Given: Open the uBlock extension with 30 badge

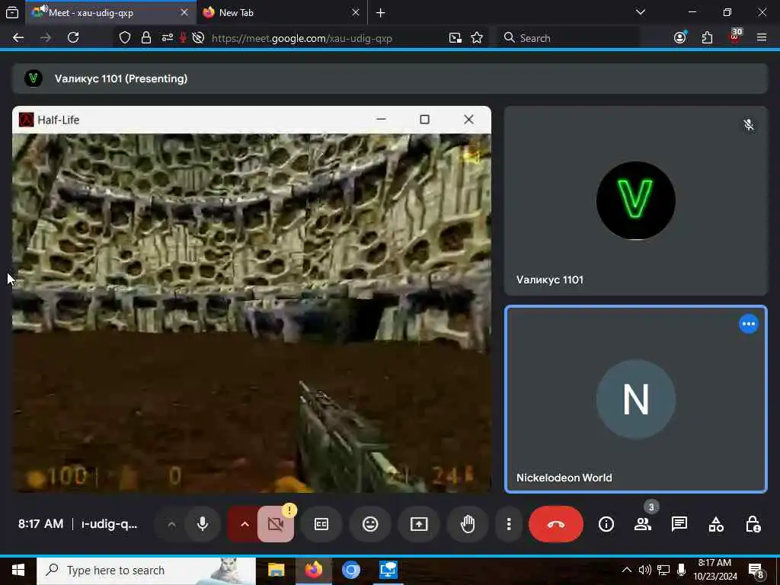Looking at the screenshot, I should click(x=735, y=37).
